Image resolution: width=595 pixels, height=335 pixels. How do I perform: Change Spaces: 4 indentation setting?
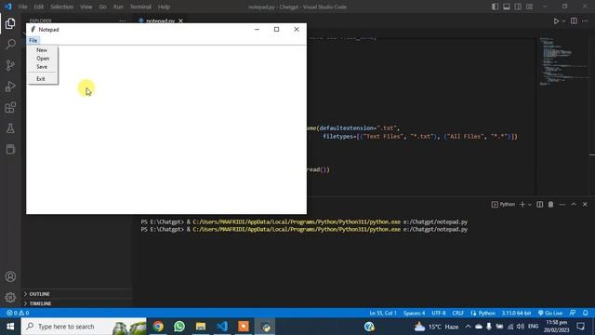click(x=414, y=313)
